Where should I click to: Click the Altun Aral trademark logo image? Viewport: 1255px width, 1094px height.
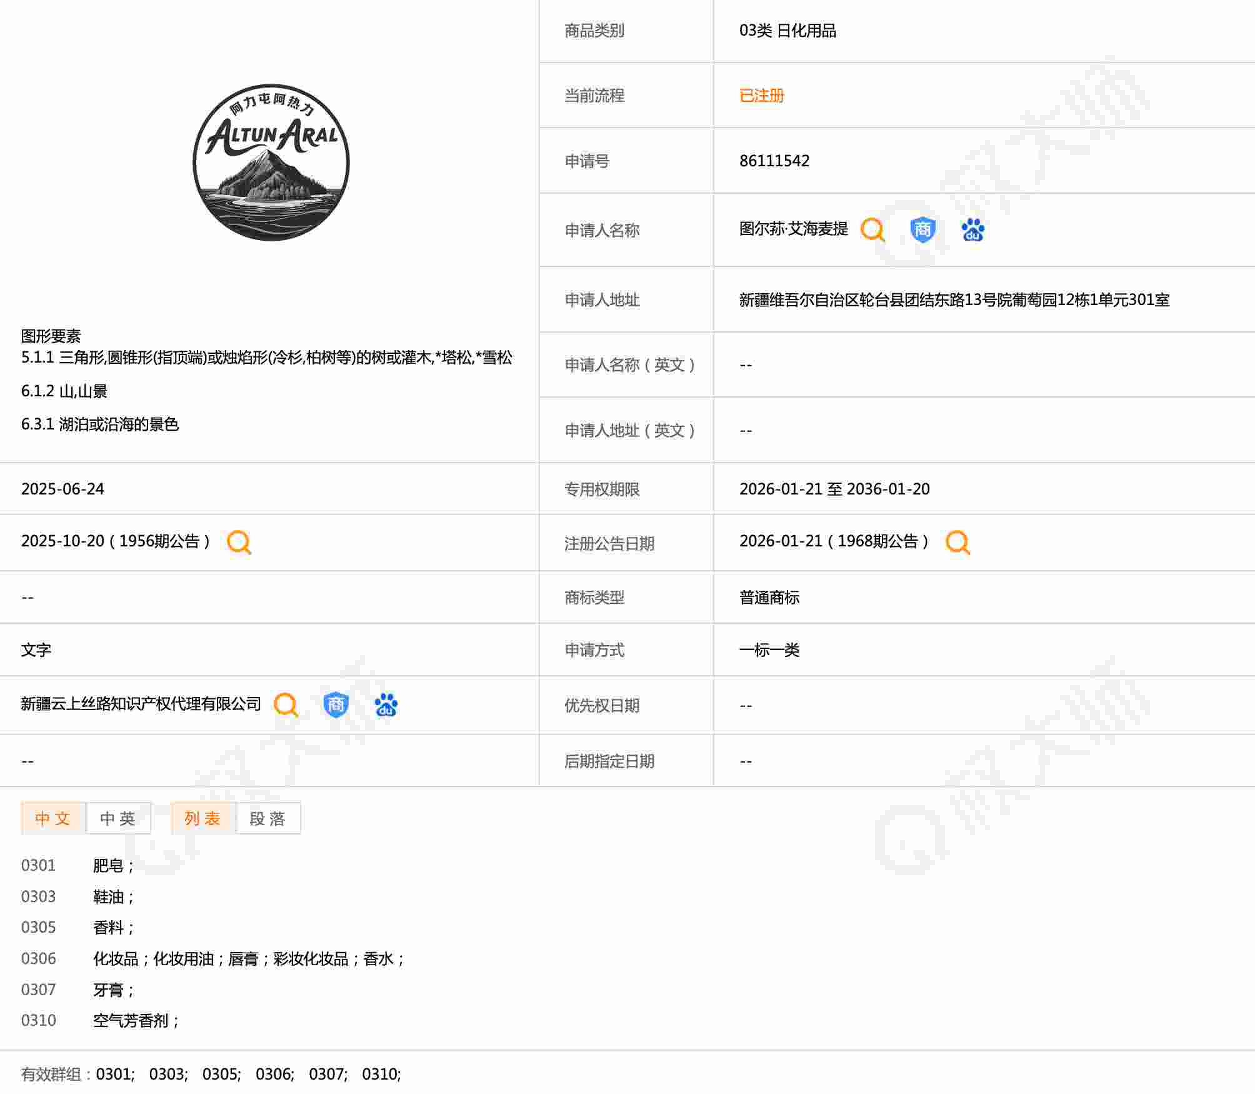271,163
